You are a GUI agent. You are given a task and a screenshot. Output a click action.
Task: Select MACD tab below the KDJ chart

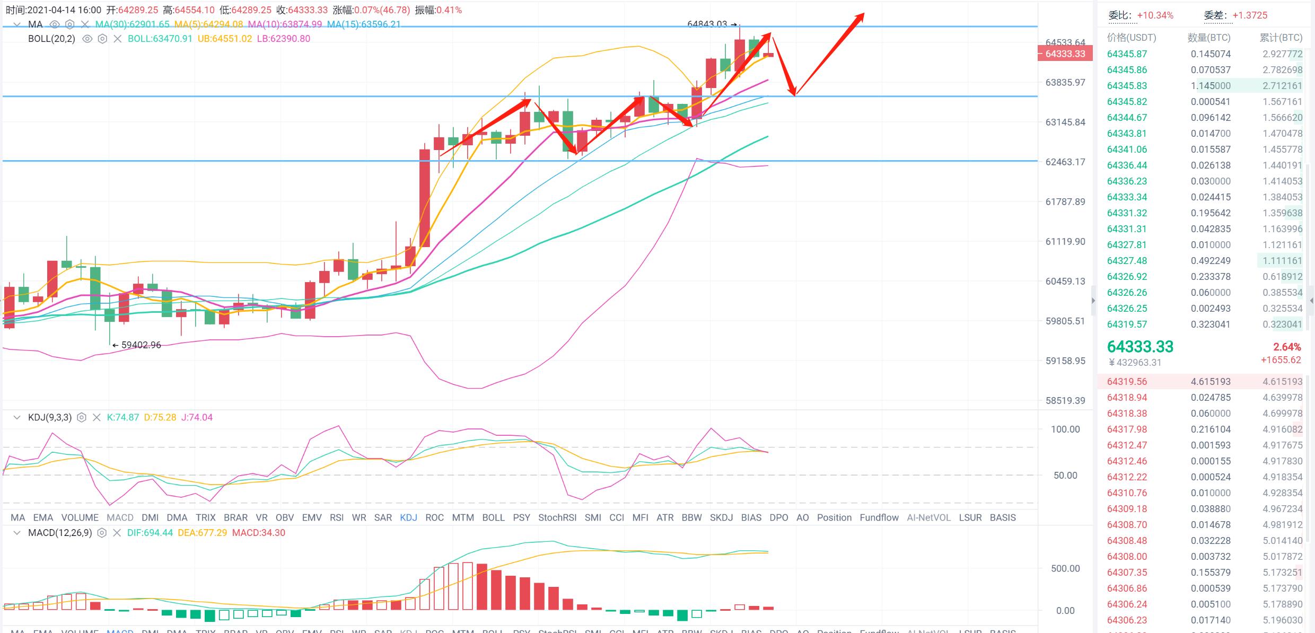point(120,517)
